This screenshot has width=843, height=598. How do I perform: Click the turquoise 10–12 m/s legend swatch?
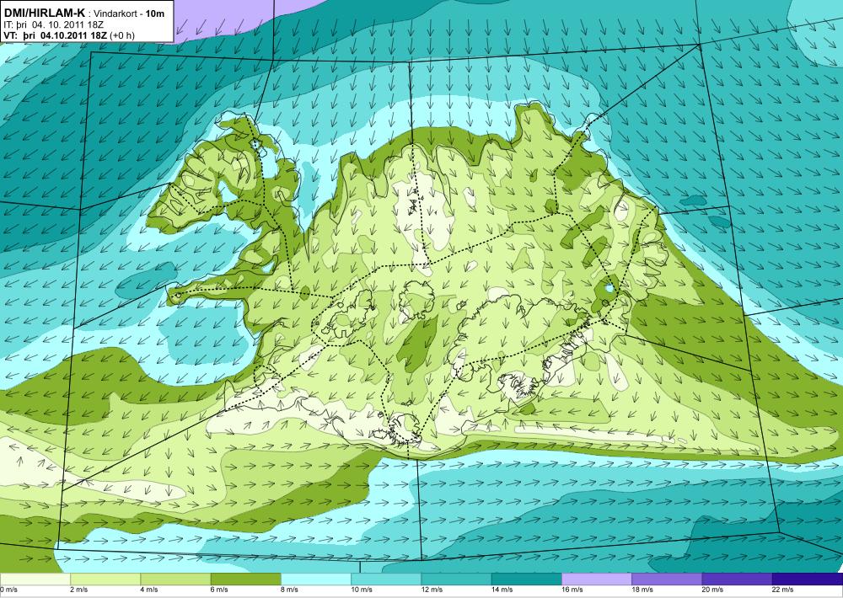386,579
